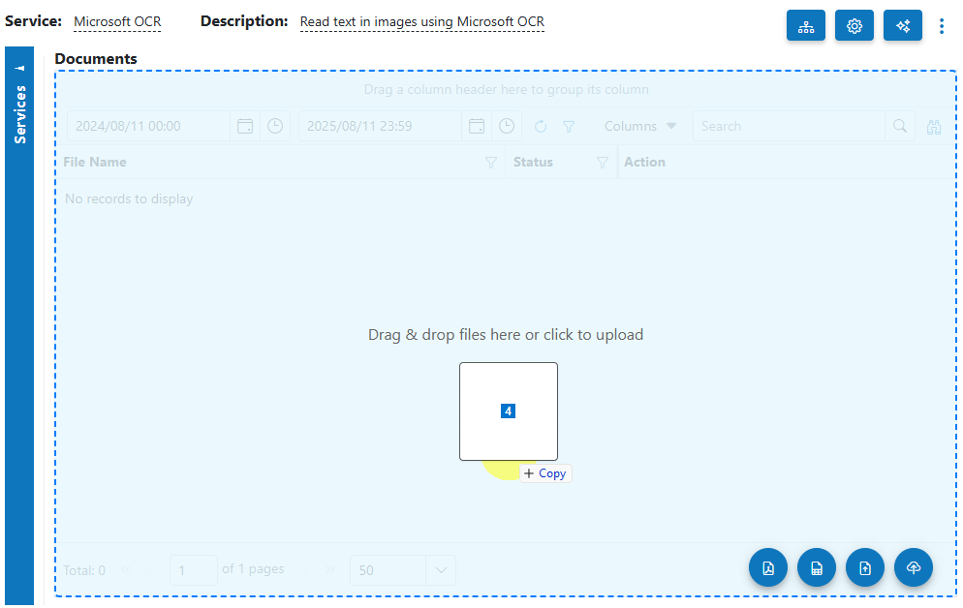963x608 pixels.
Task: Click the end date 2025/08/11 field
Action: (380, 127)
